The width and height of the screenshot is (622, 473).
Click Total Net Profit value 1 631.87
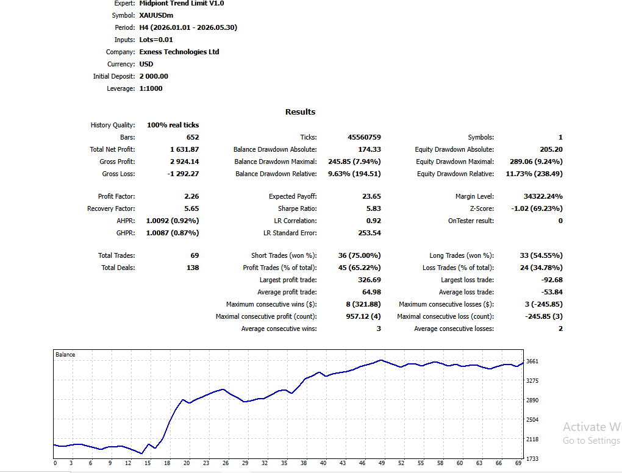tap(184, 149)
